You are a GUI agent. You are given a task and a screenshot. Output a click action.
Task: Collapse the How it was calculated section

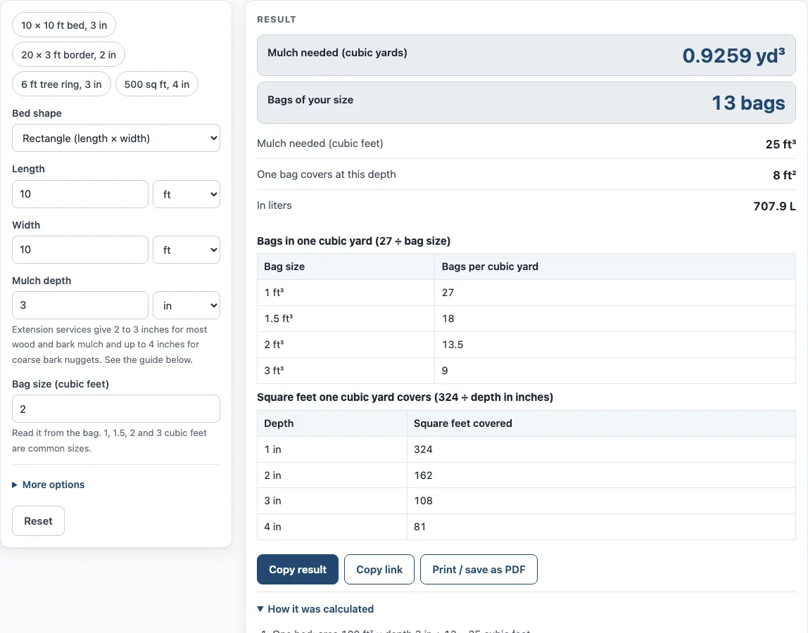click(315, 609)
